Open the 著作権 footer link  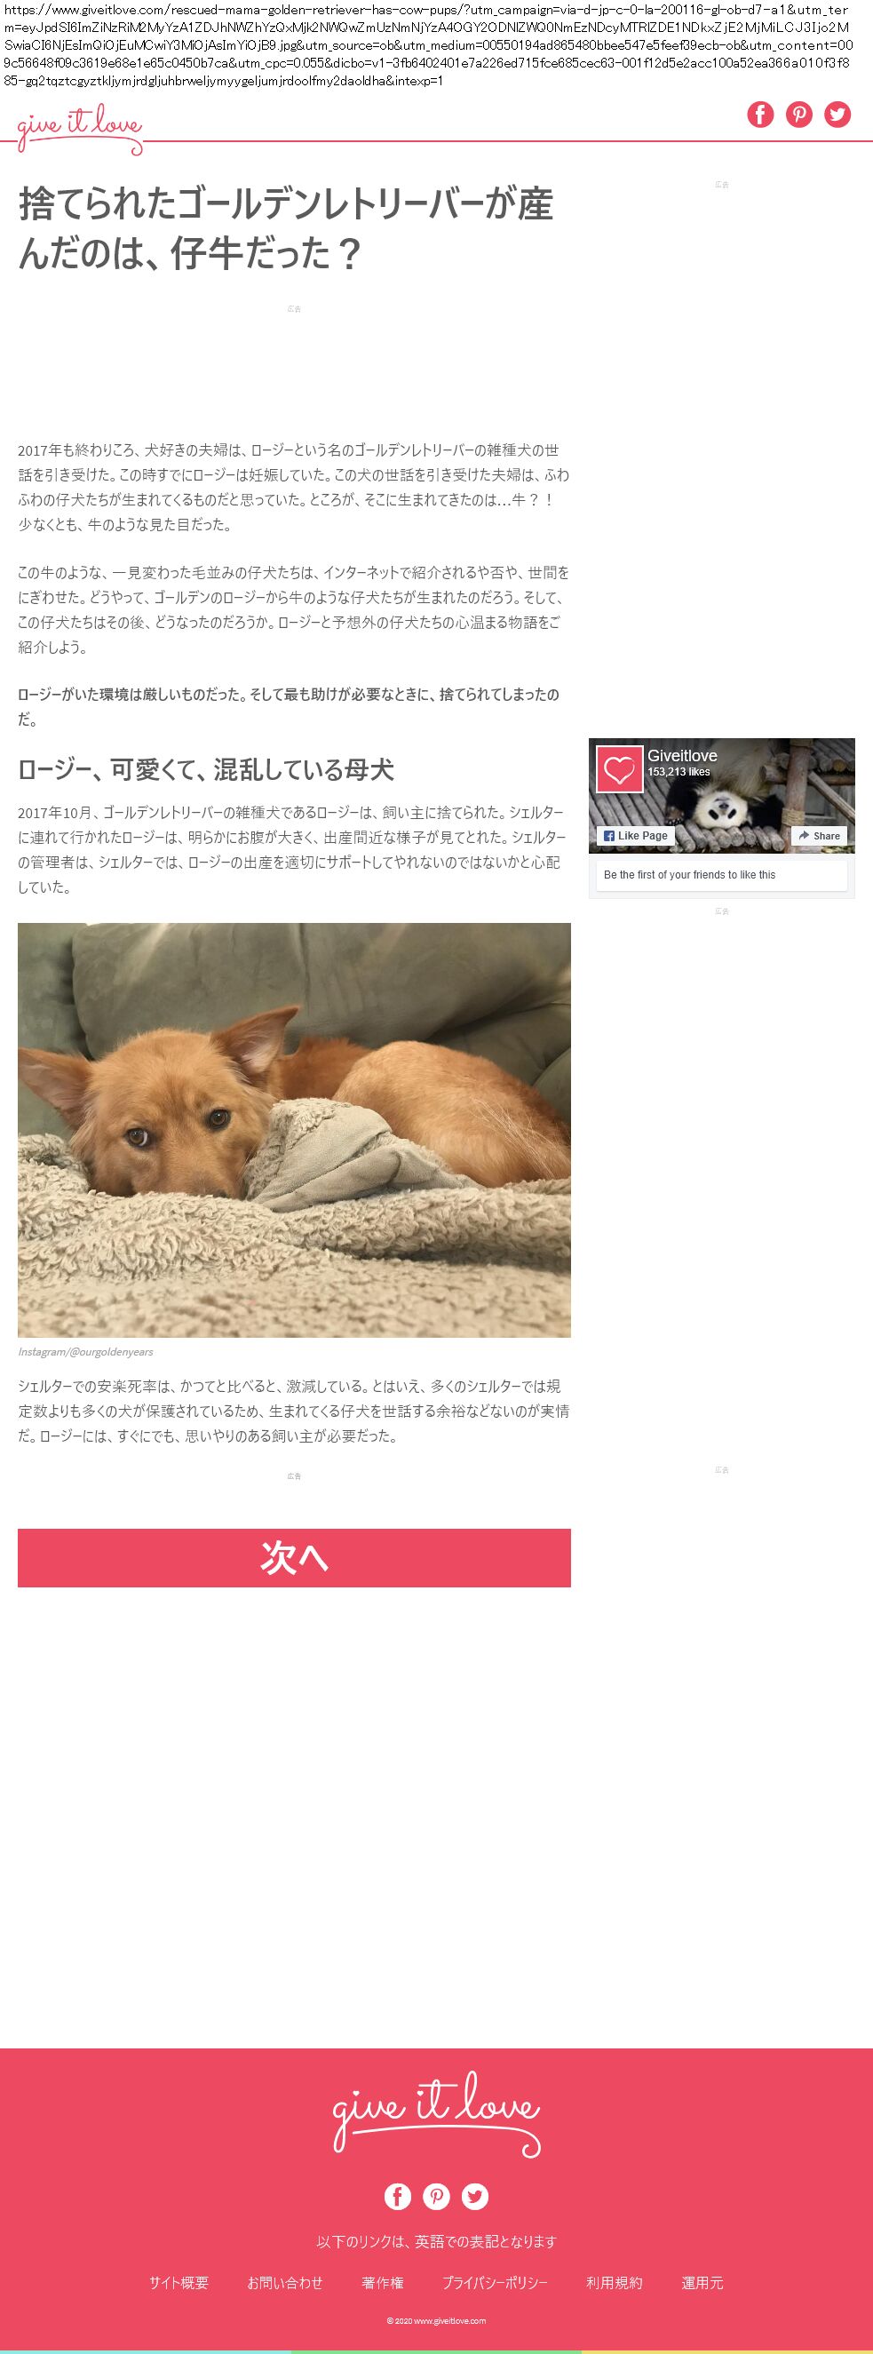pos(383,2283)
